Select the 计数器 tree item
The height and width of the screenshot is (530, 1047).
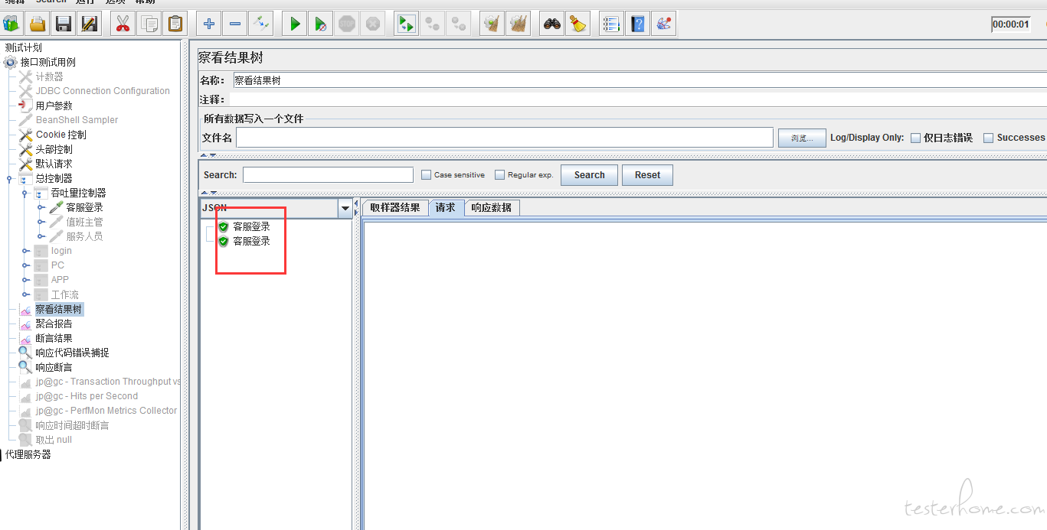click(x=49, y=76)
